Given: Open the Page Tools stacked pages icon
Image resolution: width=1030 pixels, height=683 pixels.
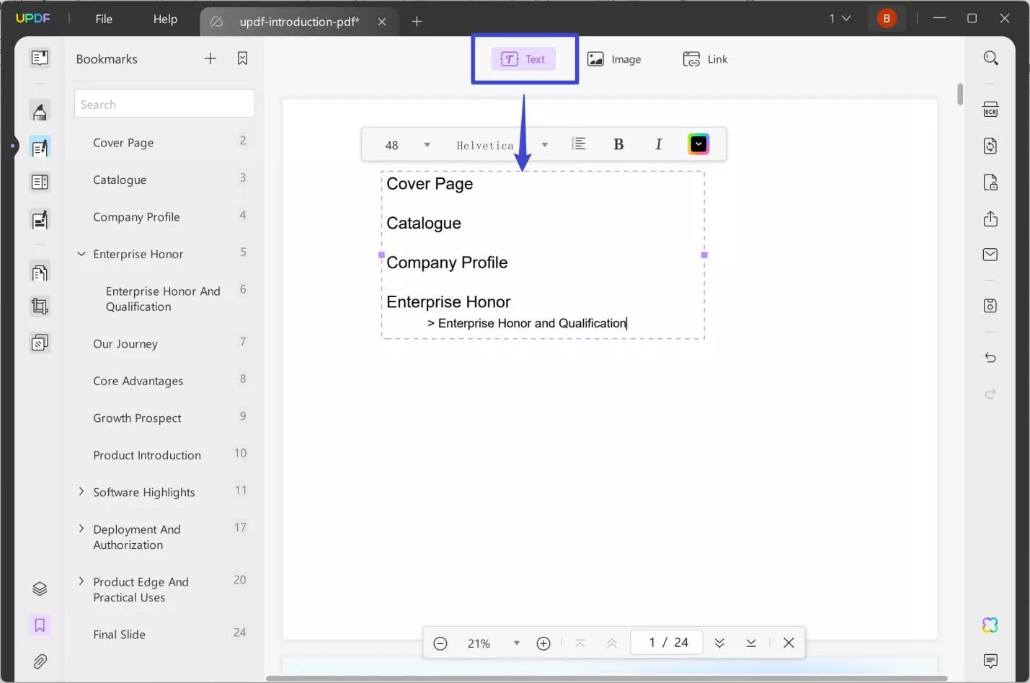Looking at the screenshot, I should coord(40,342).
